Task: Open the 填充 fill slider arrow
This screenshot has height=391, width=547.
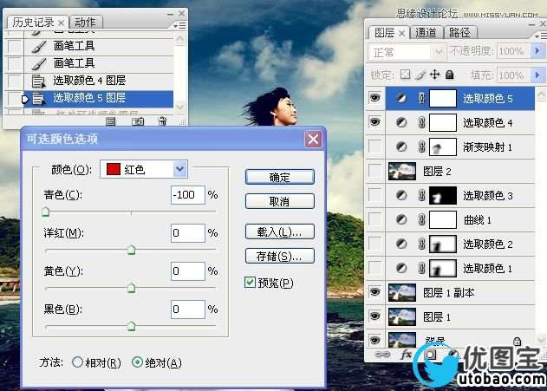Action: pos(537,75)
